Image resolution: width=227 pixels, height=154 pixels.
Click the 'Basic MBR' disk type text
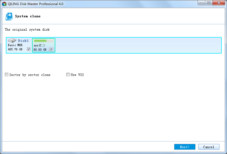15,45
